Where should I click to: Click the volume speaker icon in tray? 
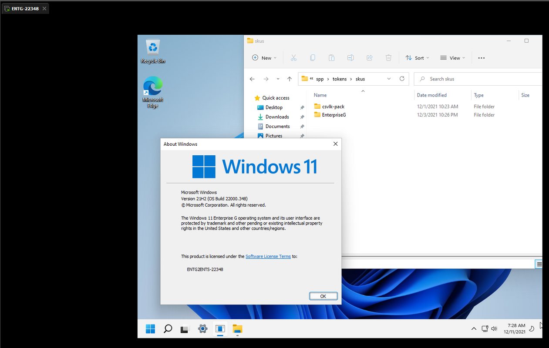pos(494,329)
